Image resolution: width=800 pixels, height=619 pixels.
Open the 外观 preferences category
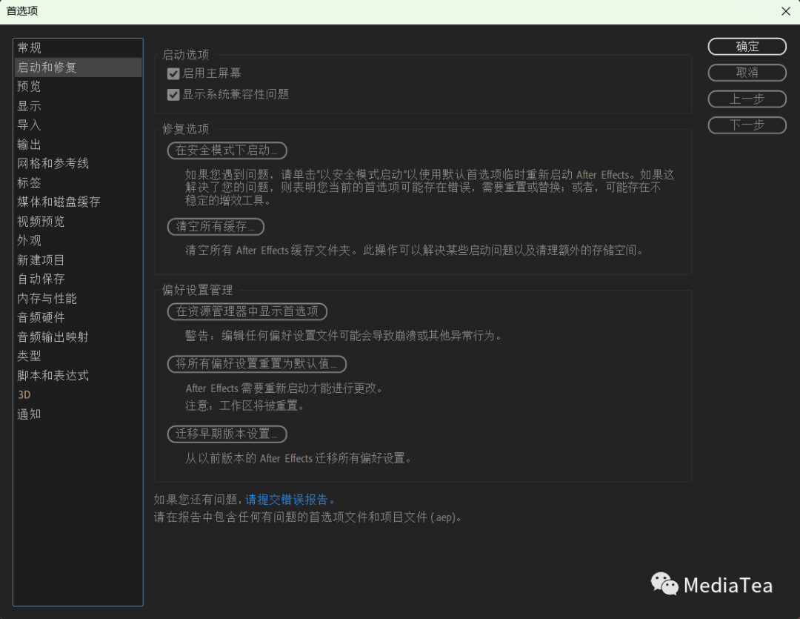78,240
